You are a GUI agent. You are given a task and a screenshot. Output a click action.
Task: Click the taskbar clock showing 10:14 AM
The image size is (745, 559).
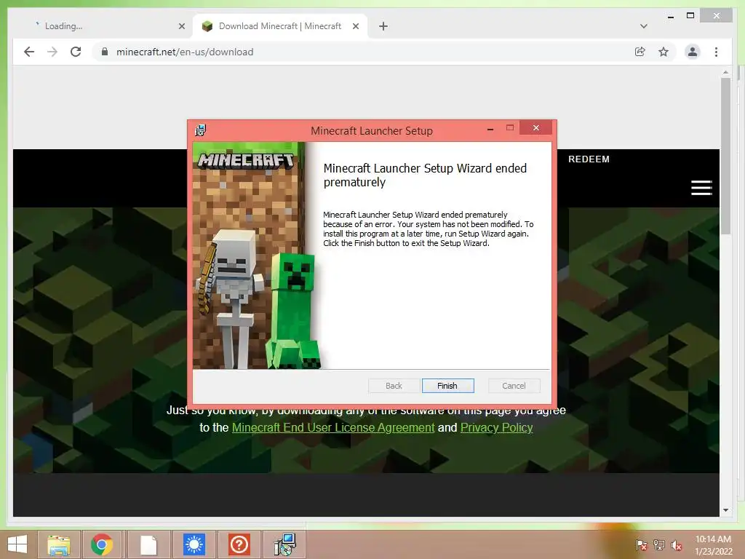[x=713, y=544]
